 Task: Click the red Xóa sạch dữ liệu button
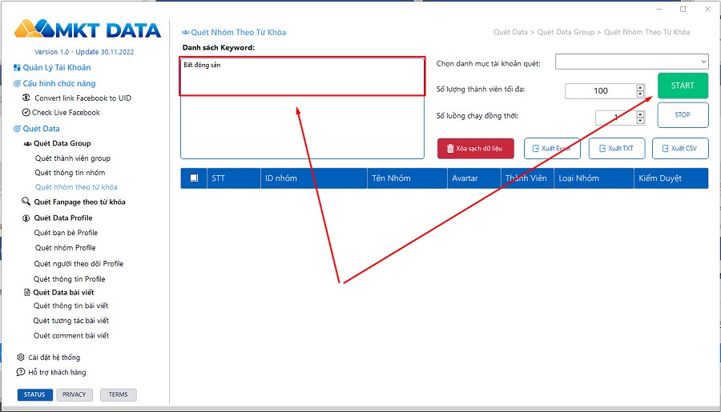point(475,149)
